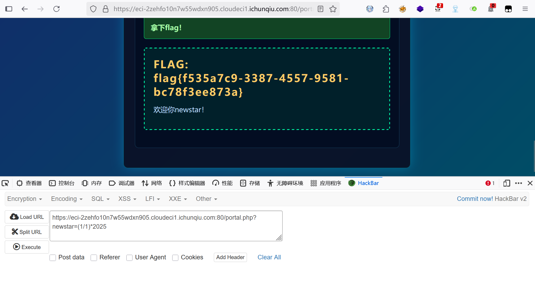Viewport: 535px width, 289px height.
Task: Check the Cookies checkbox
Action: [x=175, y=258]
